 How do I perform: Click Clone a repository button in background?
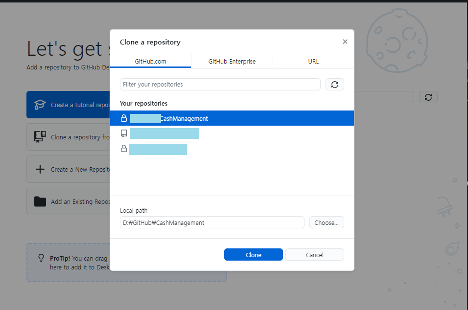pos(69,137)
